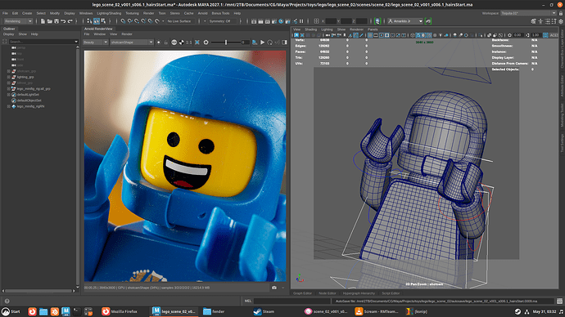Toggle the viewport grid display icon
Image resolution: width=565 pixels, height=317 pixels.
[x=370, y=35]
